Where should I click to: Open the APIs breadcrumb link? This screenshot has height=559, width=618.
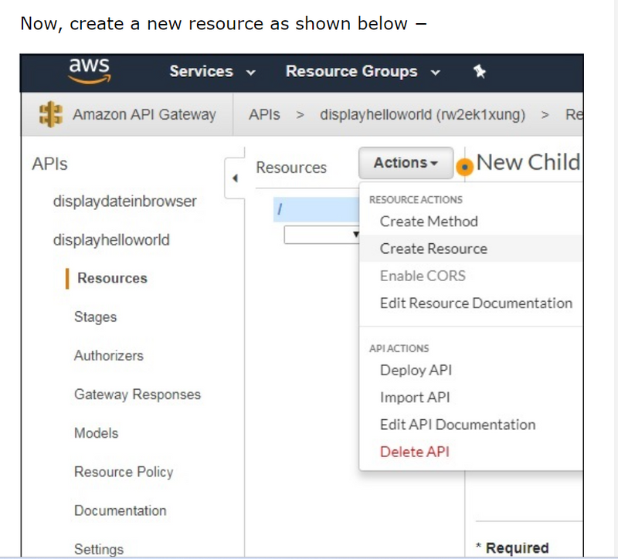(264, 114)
